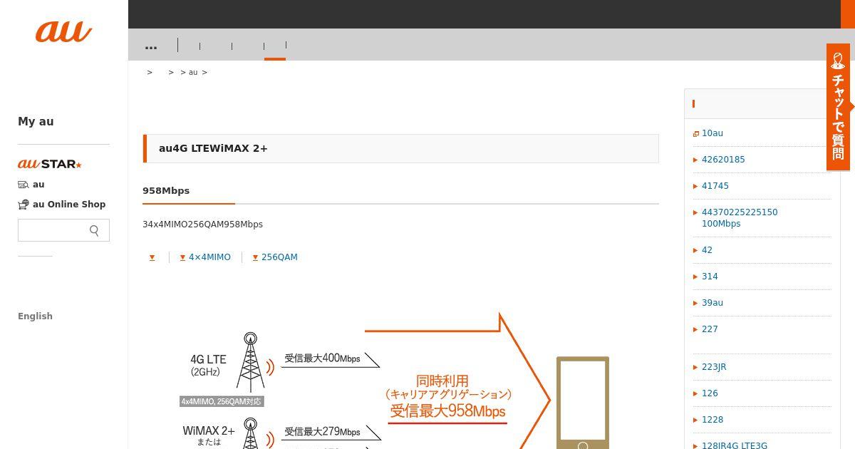This screenshot has height=449, width=855.
Task: Open au Online Shop link
Action: (x=69, y=204)
